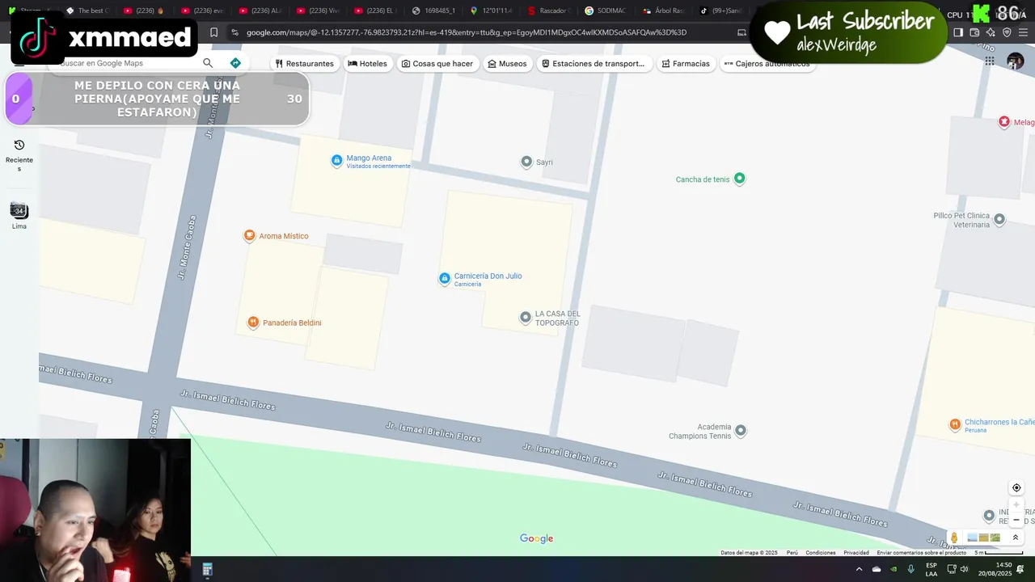Select Academia Champions Tennis marker

(740, 431)
